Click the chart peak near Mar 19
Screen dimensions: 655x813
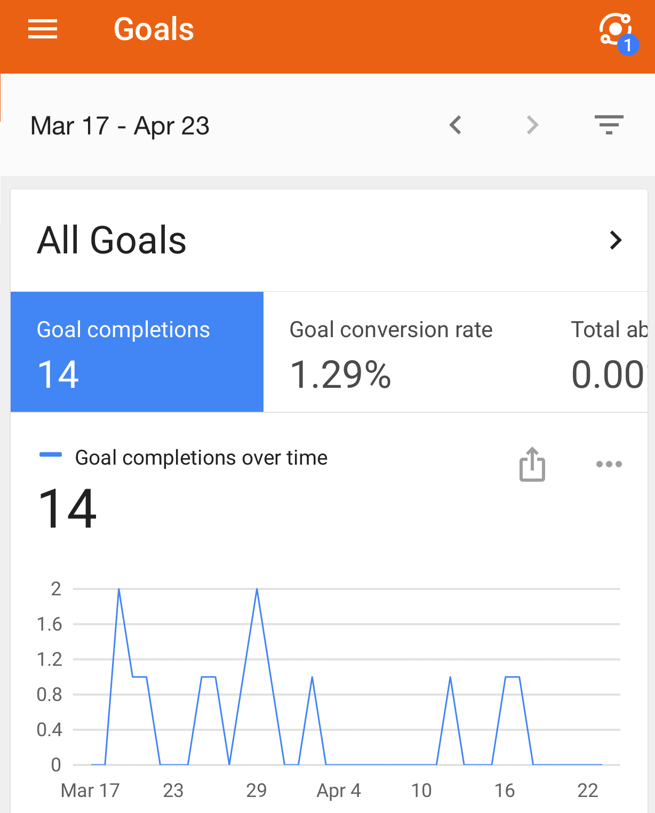[x=119, y=589]
